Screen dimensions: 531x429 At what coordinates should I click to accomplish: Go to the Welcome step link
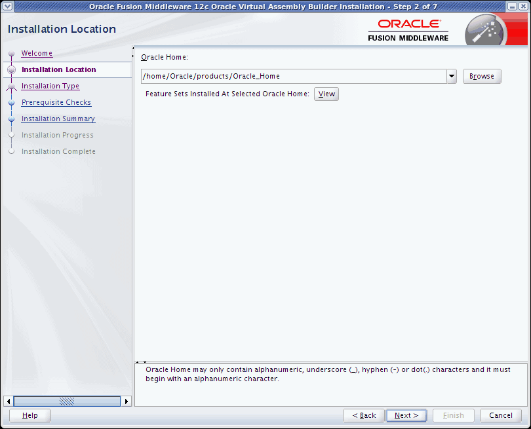coord(37,53)
